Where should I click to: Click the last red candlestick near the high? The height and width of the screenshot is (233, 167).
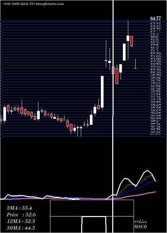point(132,41)
